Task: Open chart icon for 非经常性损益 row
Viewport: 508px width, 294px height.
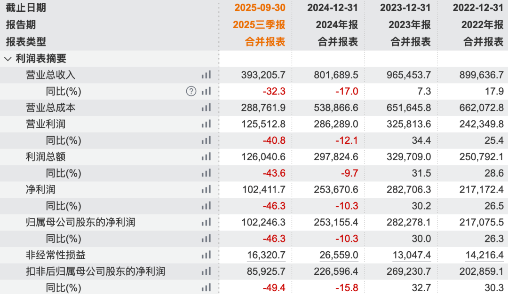Action: pos(206,255)
